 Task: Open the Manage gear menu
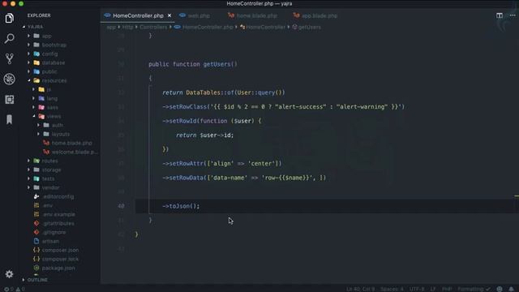(9, 274)
